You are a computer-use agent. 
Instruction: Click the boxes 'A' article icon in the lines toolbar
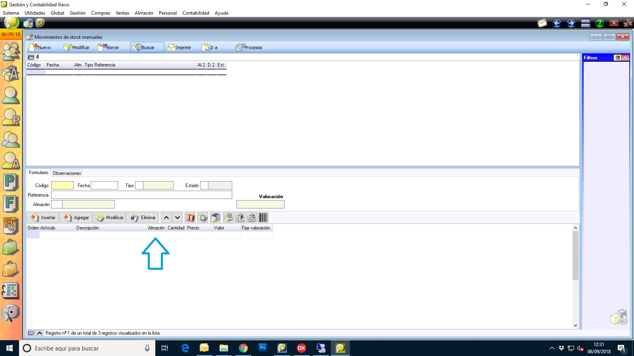[x=228, y=218]
